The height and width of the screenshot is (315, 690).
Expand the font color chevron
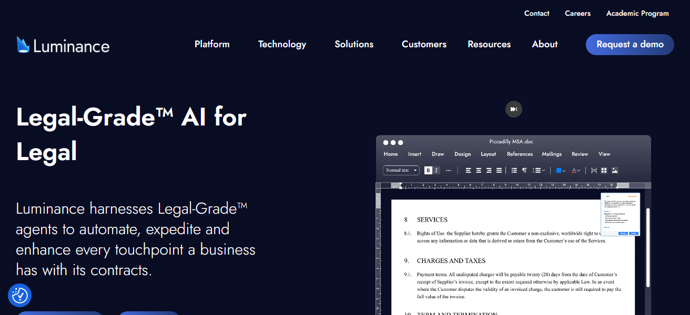[579, 170]
